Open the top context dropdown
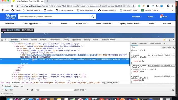The height and width of the screenshot is (100, 178). coord(19,90)
